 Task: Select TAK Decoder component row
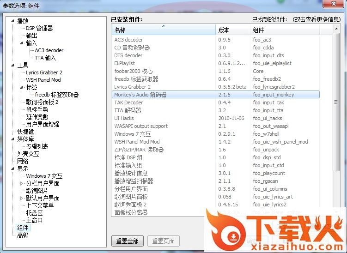click(x=216, y=102)
